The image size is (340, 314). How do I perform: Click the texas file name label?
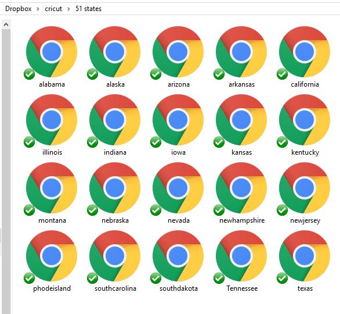point(305,288)
